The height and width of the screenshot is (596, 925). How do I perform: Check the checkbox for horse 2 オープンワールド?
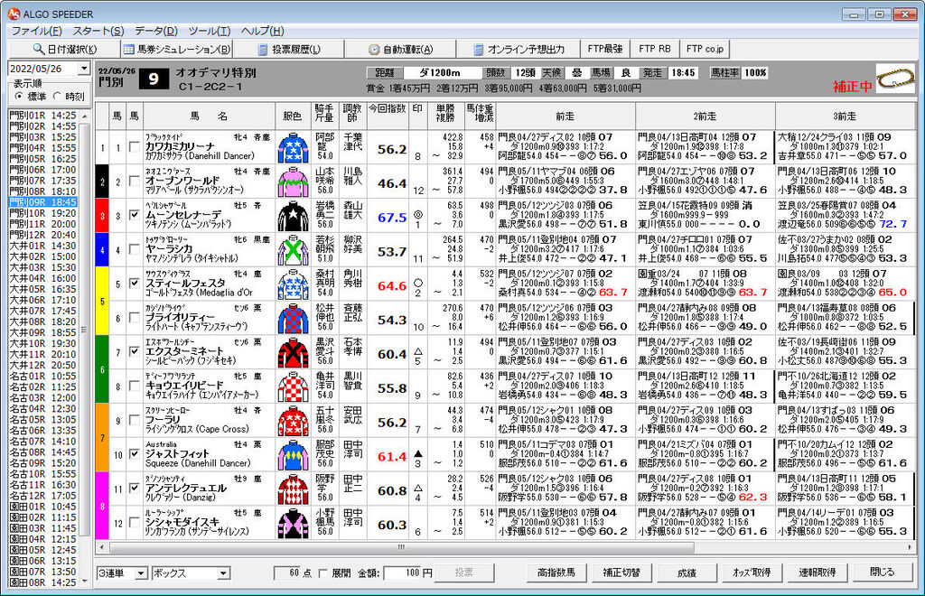[x=135, y=181]
